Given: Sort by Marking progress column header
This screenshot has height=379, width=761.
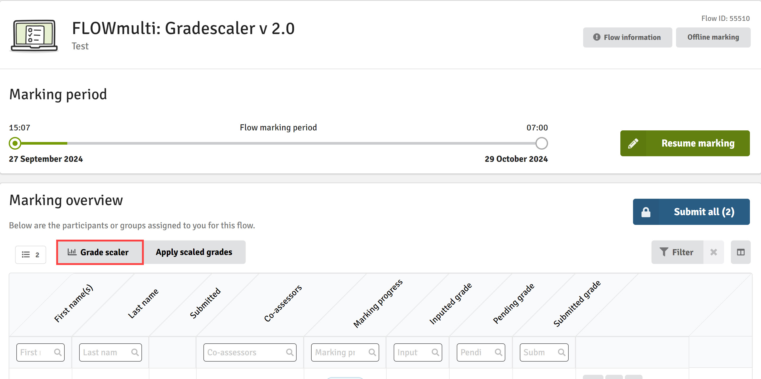Looking at the screenshot, I should click(378, 303).
